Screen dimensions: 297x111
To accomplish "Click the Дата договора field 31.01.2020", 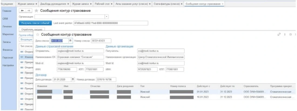I will pyautogui.click(x=62, y=79).
